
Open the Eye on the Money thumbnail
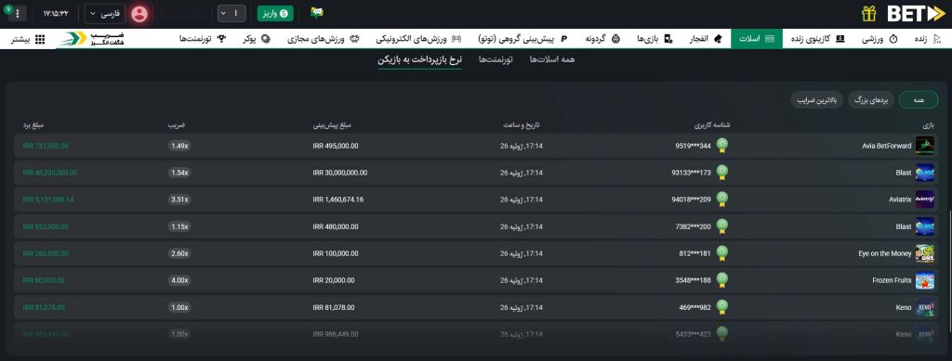[x=925, y=253]
